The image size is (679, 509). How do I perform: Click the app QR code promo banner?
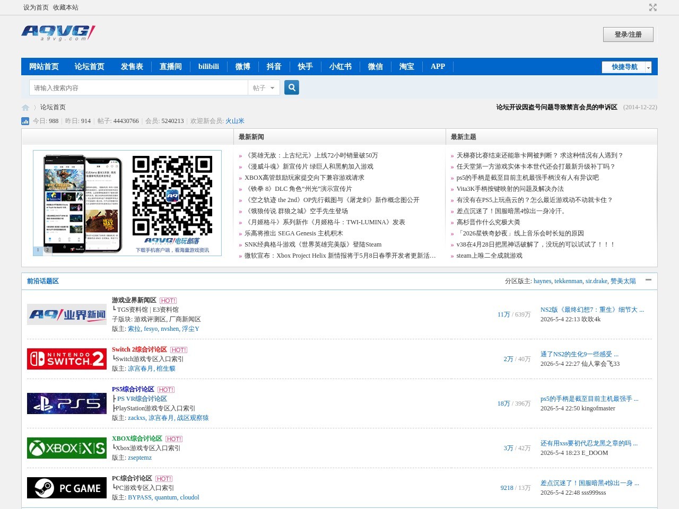point(127,203)
